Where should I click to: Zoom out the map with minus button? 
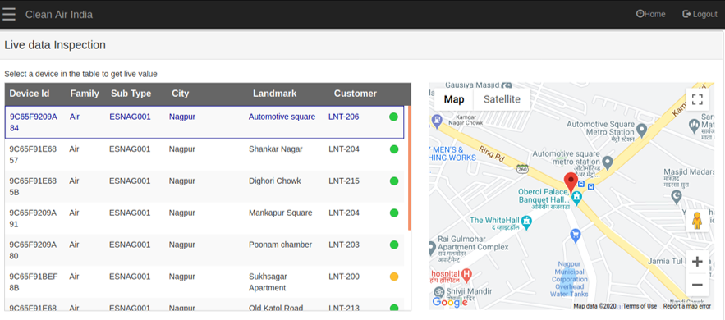tap(697, 285)
